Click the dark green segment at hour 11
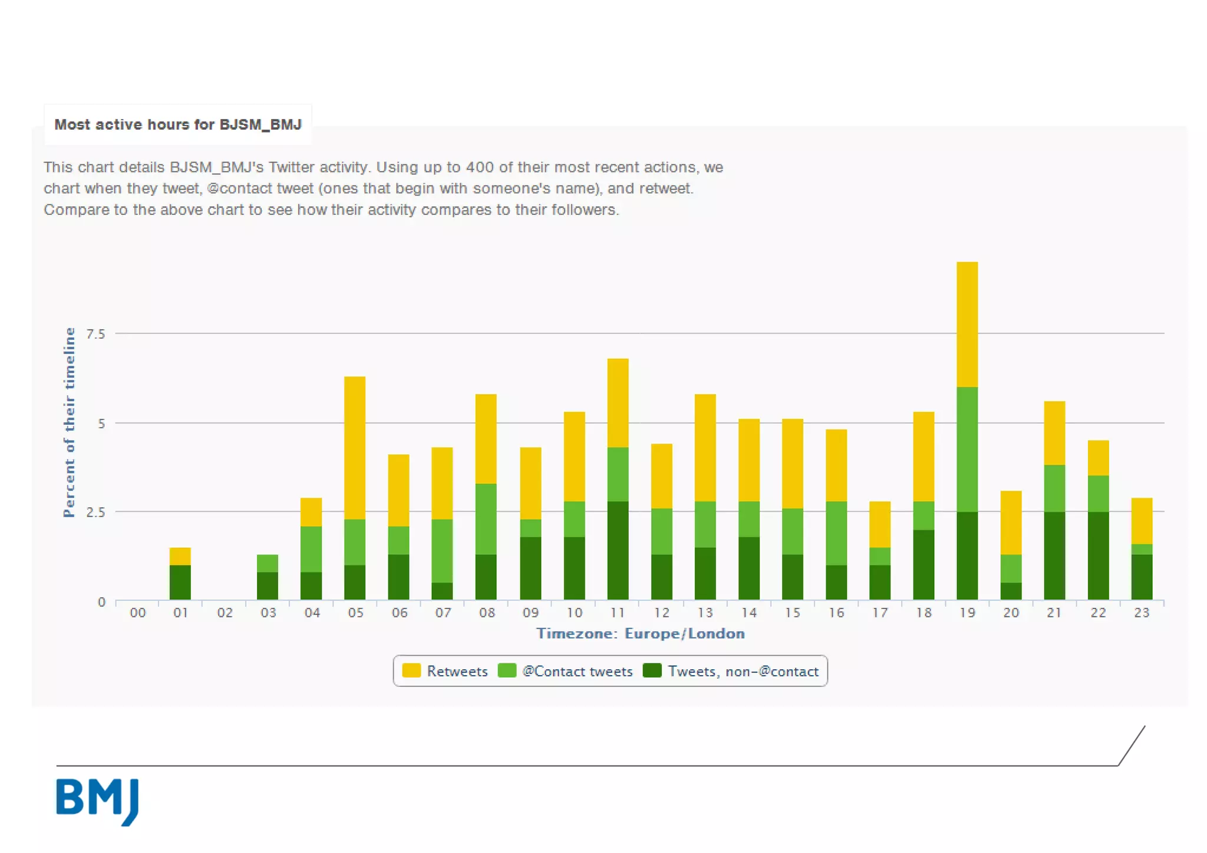The height and width of the screenshot is (853, 1207). [x=618, y=551]
